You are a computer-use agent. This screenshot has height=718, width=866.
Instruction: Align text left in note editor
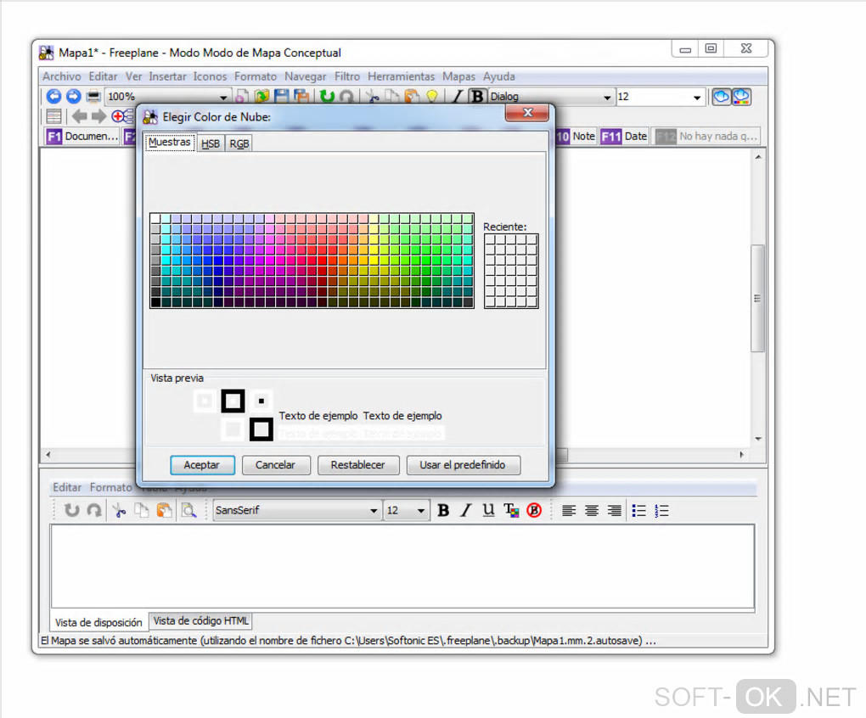click(569, 510)
